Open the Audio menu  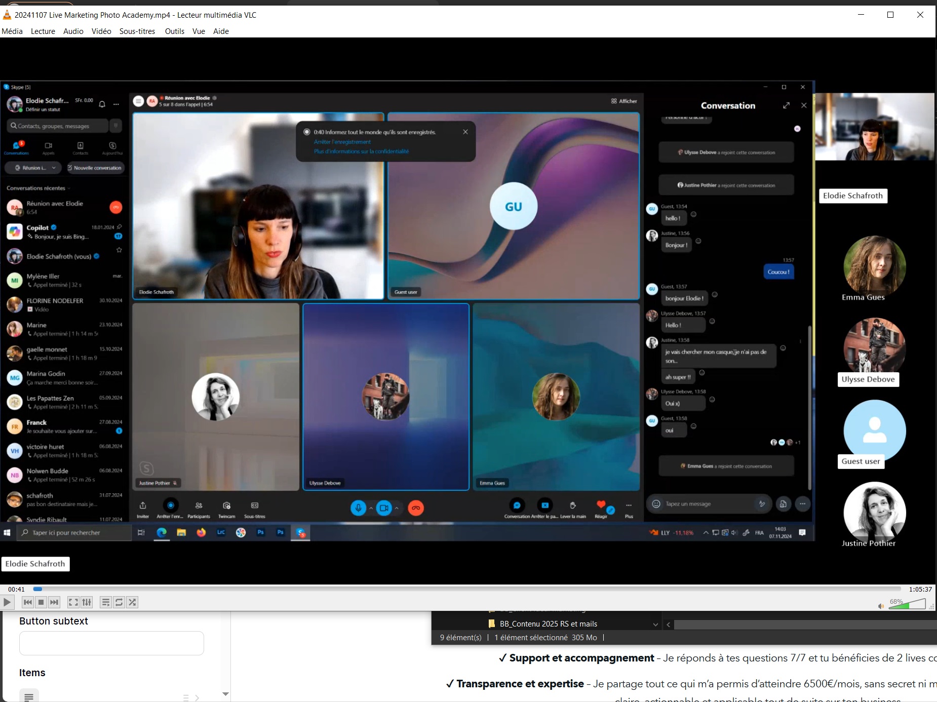tap(73, 31)
